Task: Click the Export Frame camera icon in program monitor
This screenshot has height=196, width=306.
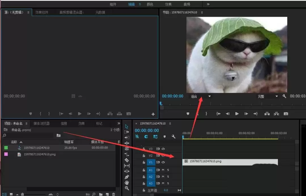Action: pos(286,114)
